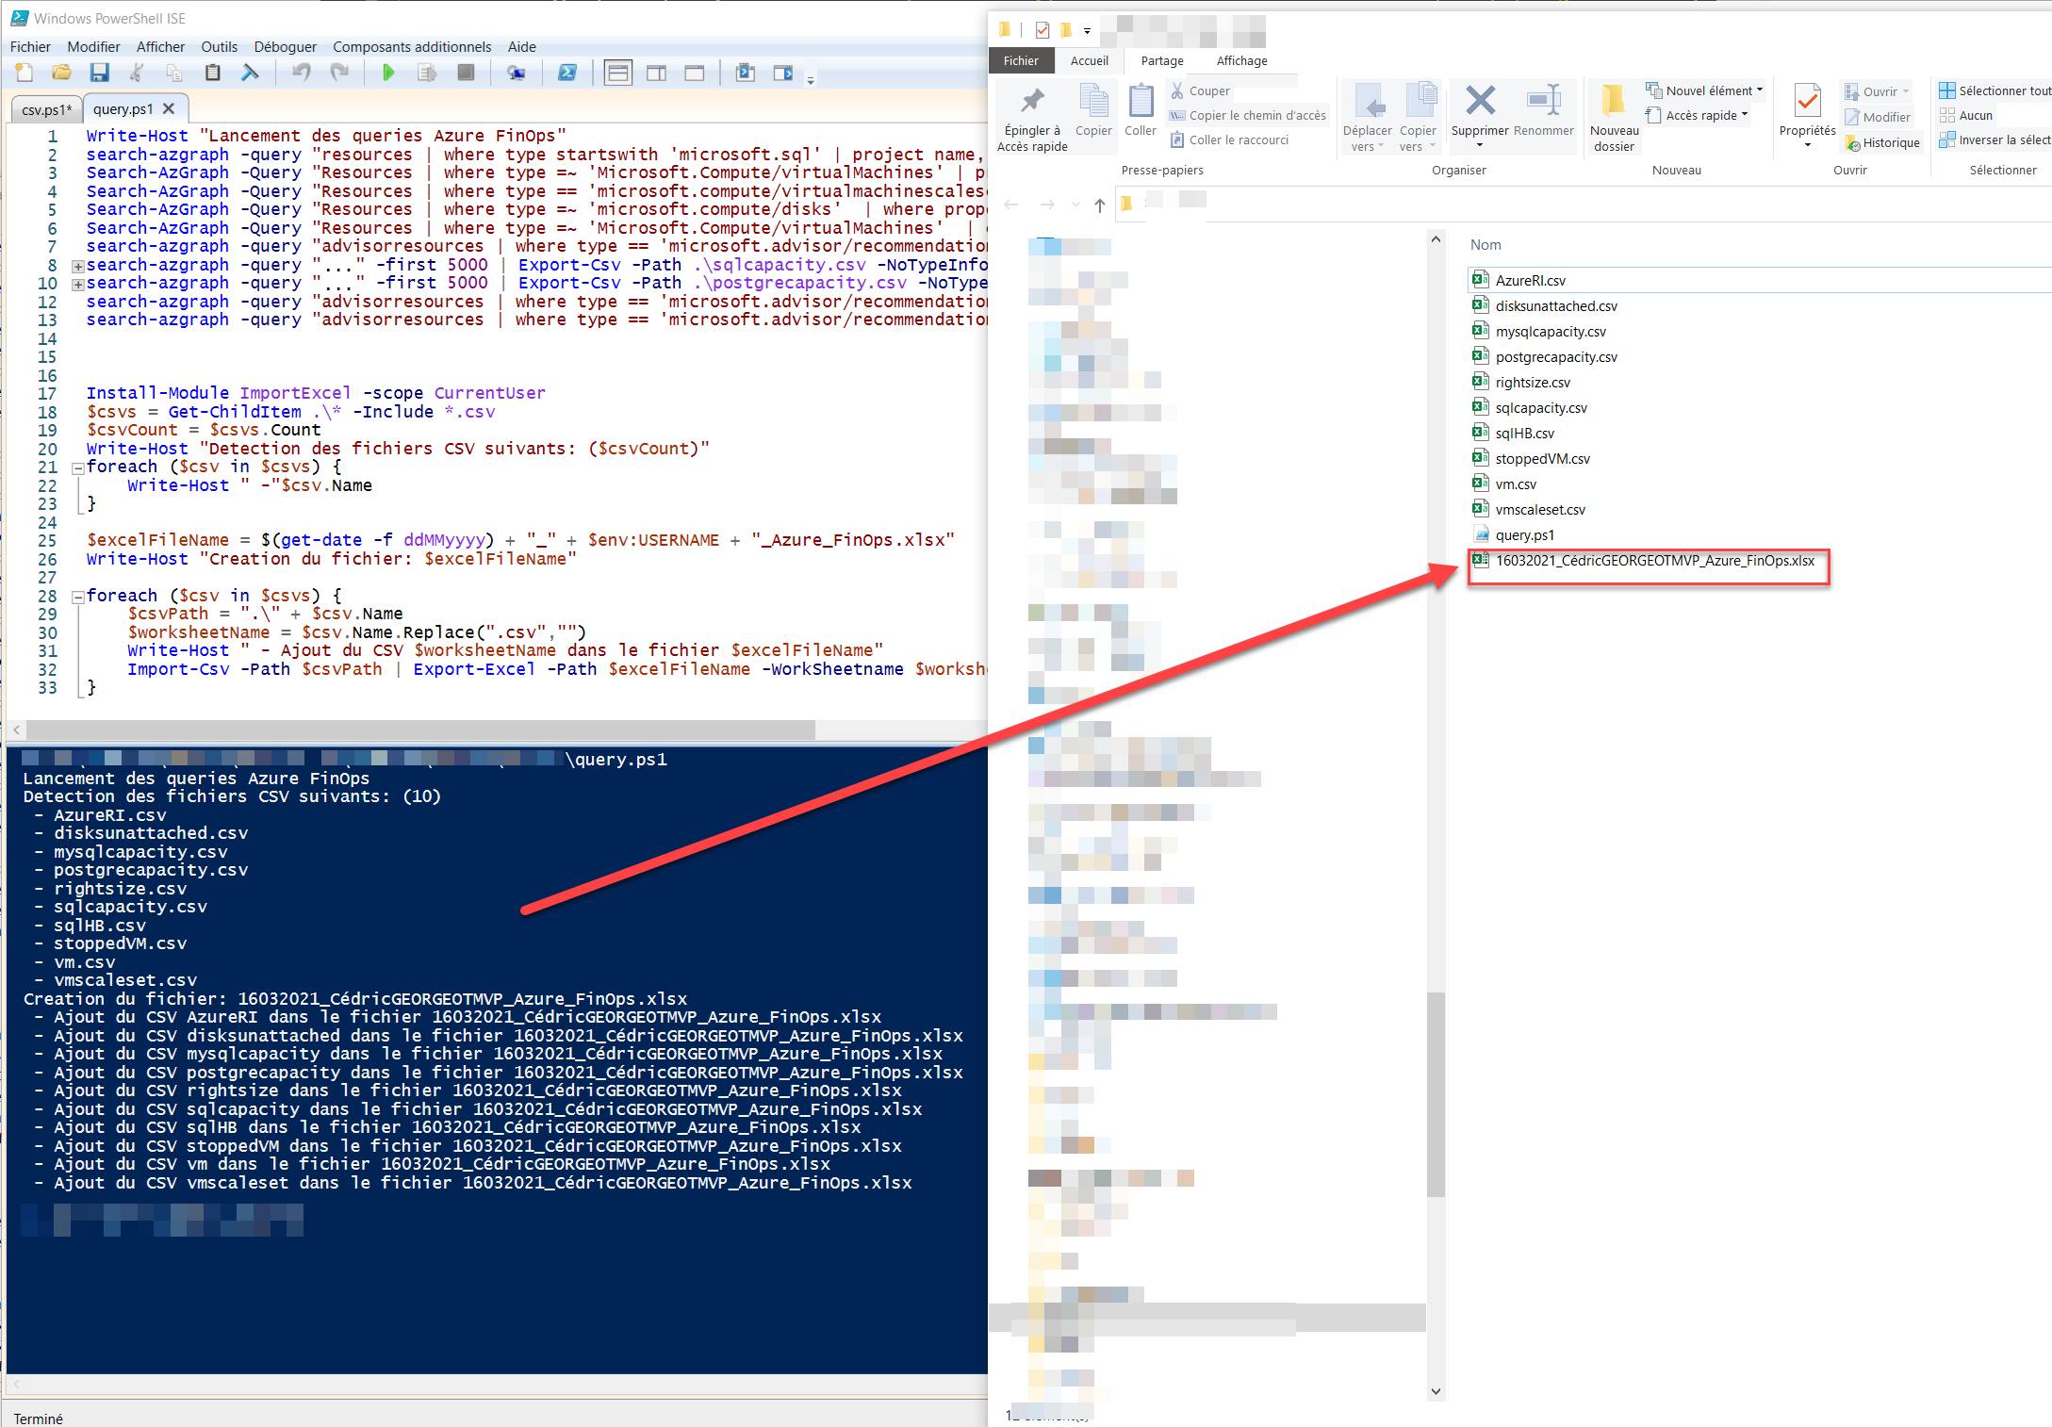Screen dimensions: 2052x1427
Task: Click the Clear console pane icon
Action: [x=250, y=73]
